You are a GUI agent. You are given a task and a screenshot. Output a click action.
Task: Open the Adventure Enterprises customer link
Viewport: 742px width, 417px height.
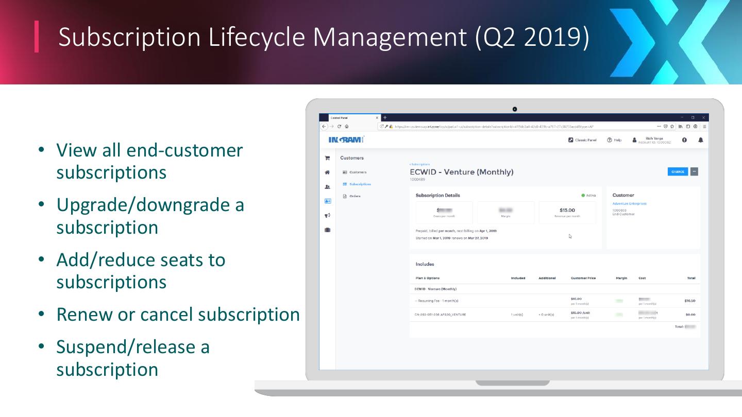(629, 203)
